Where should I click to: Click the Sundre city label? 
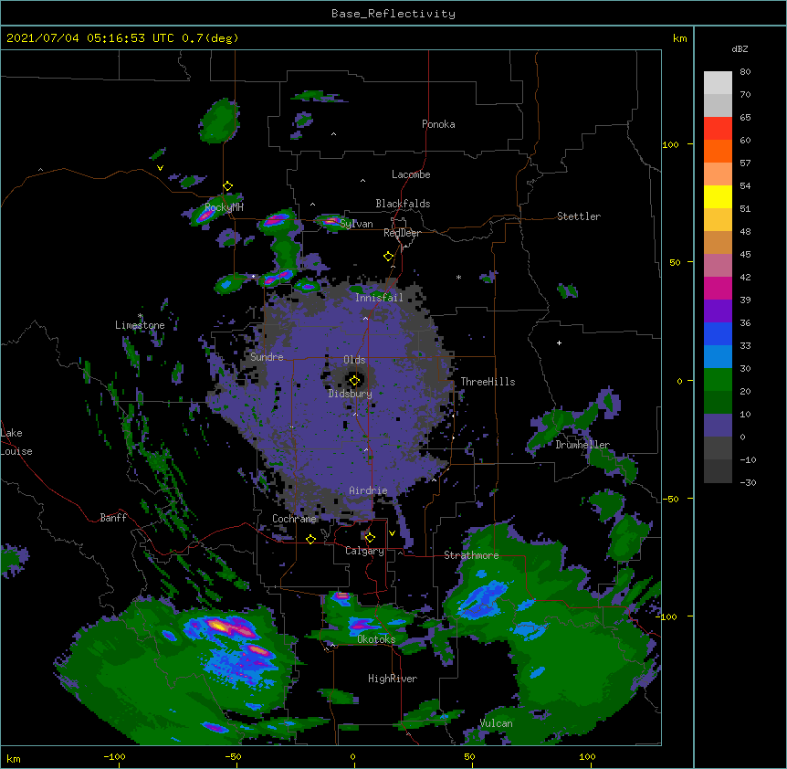[x=267, y=357]
